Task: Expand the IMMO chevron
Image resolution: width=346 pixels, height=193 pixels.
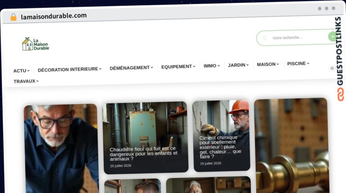Action: [x=219, y=66]
